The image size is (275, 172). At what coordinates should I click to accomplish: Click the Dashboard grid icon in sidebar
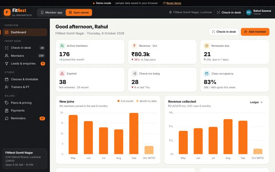click(7, 32)
